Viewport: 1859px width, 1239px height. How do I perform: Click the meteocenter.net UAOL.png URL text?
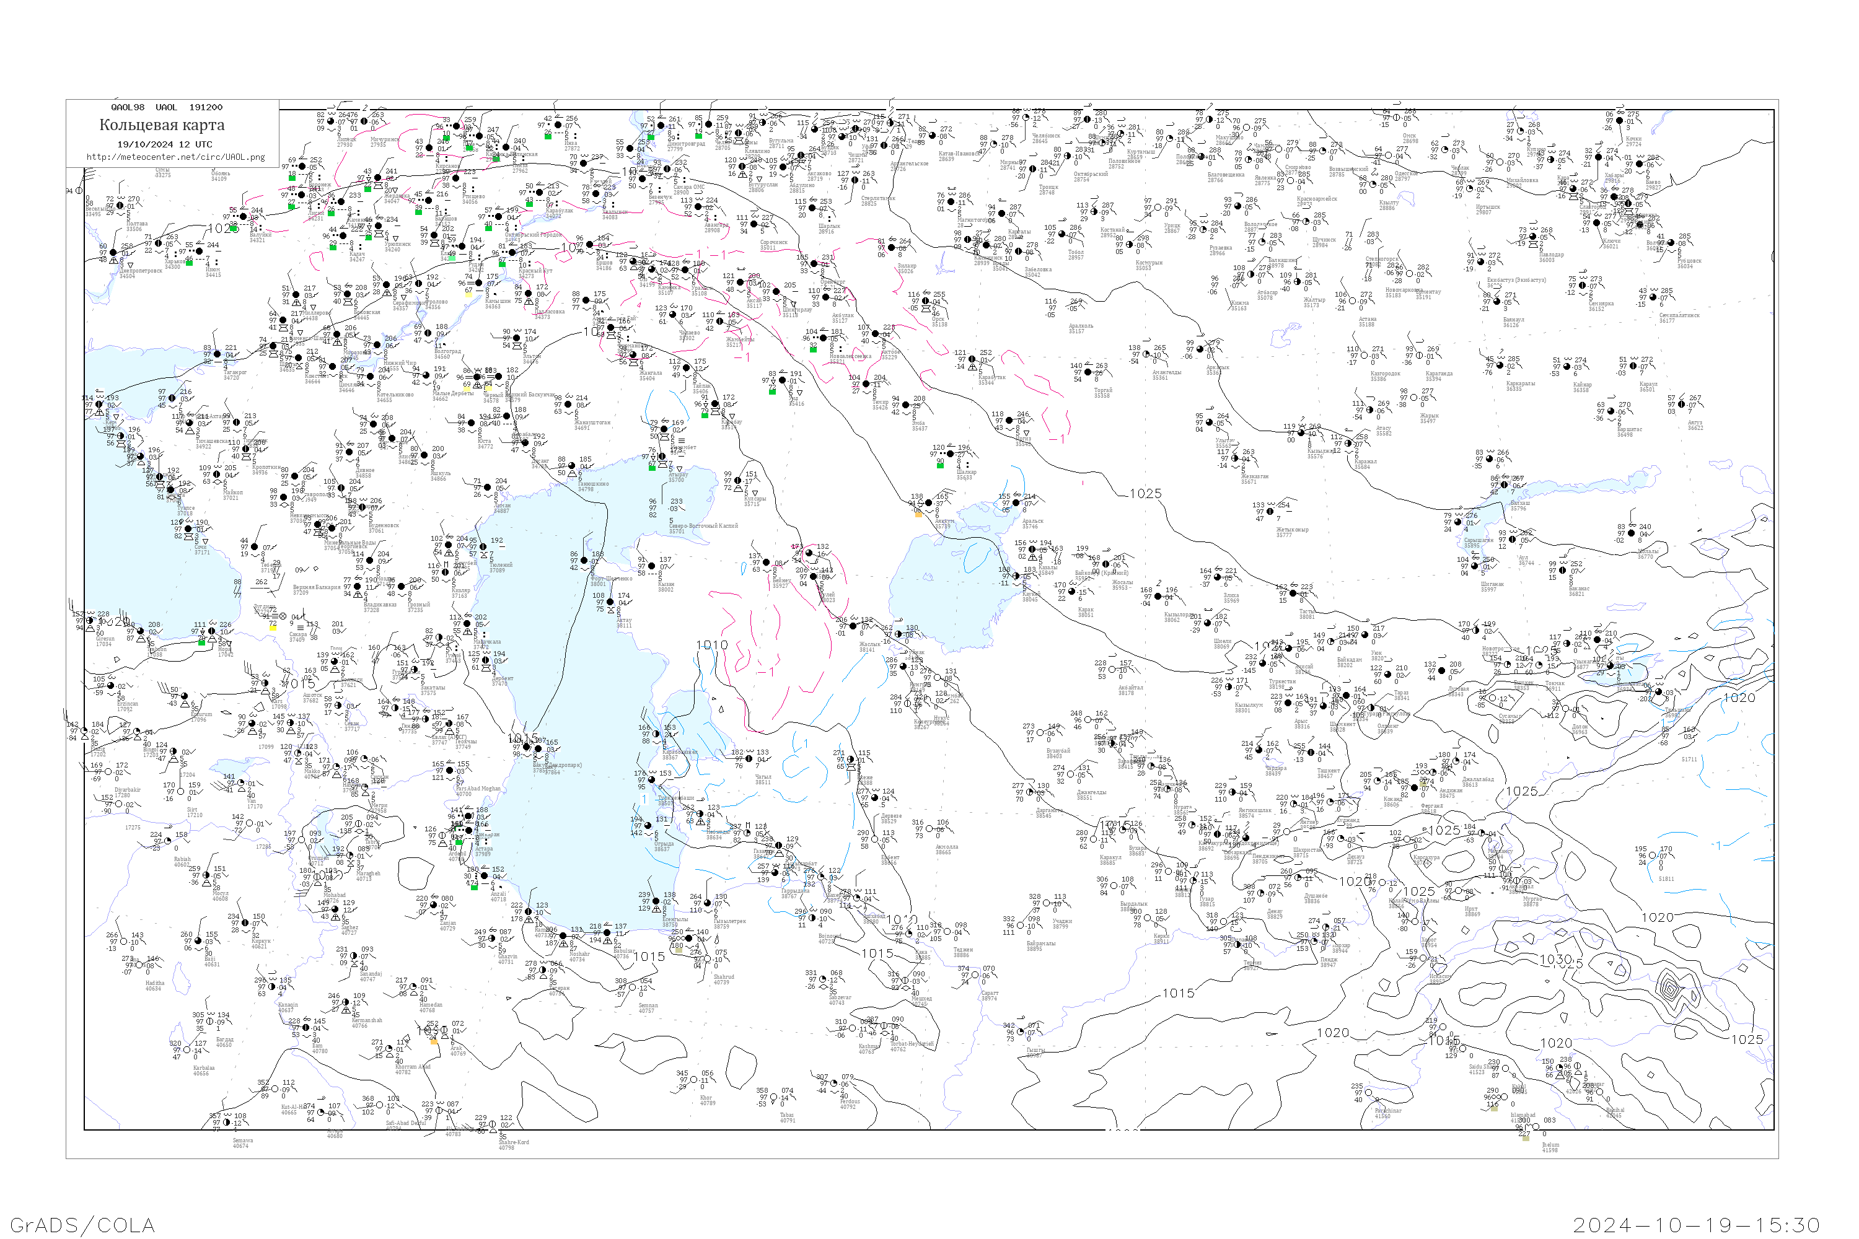(175, 157)
